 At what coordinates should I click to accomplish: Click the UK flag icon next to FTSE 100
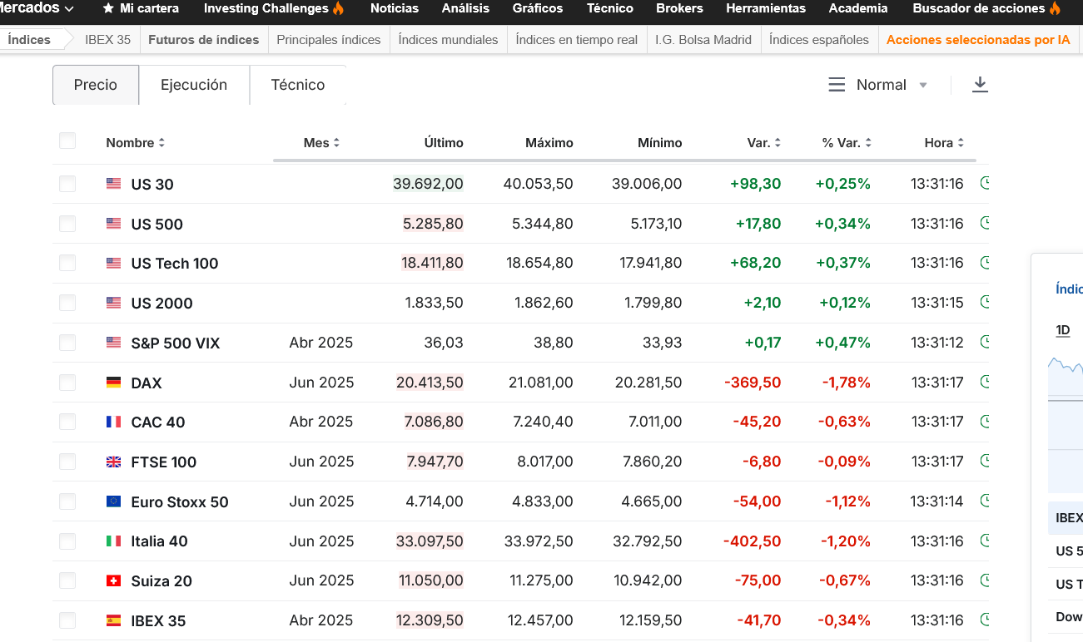point(113,462)
